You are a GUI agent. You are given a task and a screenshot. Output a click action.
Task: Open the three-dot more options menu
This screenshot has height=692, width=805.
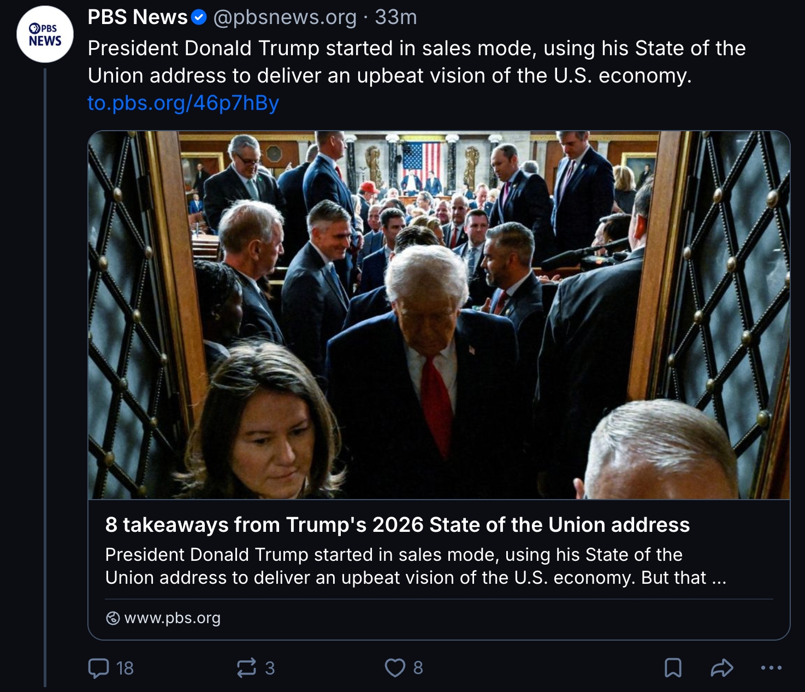tap(771, 667)
